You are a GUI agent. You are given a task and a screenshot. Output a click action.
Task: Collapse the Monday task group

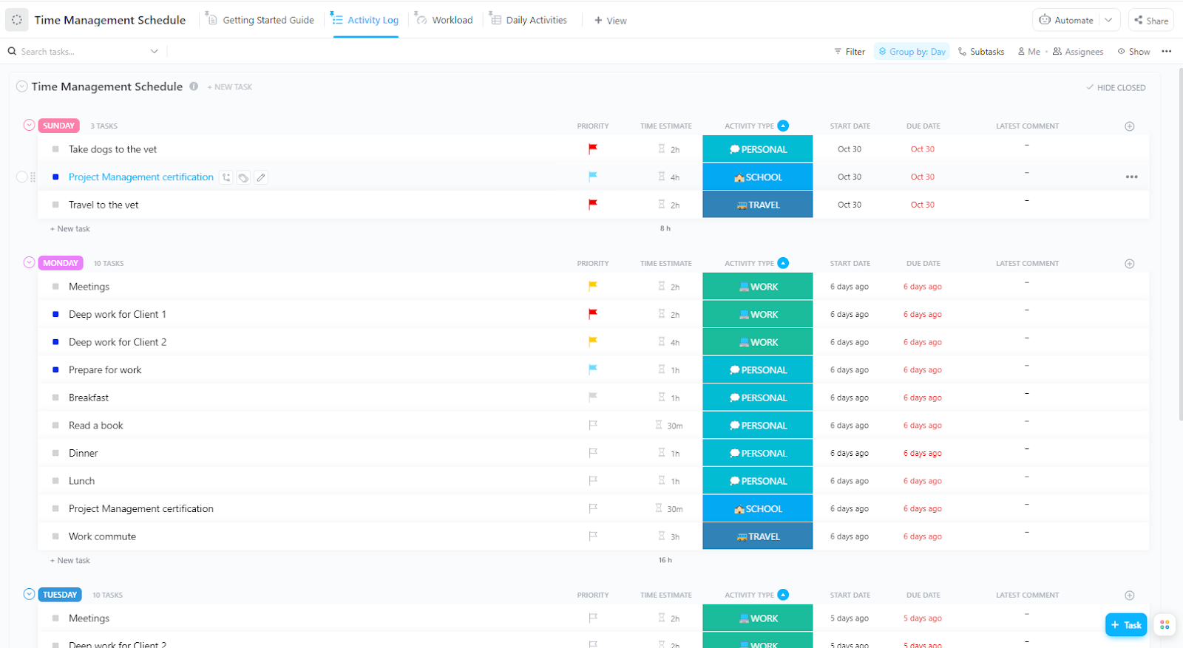click(x=29, y=262)
